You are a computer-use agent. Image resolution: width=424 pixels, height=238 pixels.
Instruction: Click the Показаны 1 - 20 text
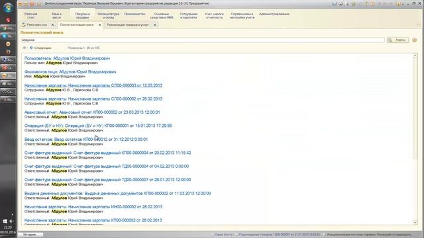(83, 48)
